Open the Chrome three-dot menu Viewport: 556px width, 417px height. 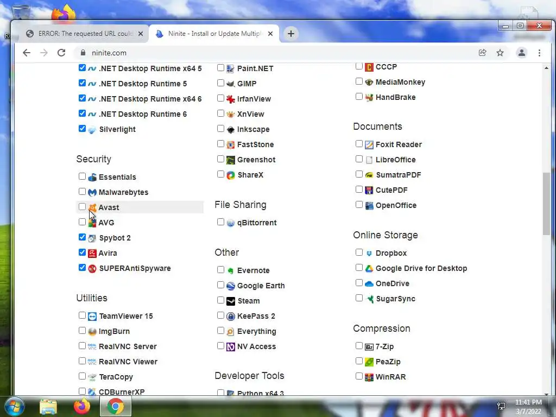point(539,53)
